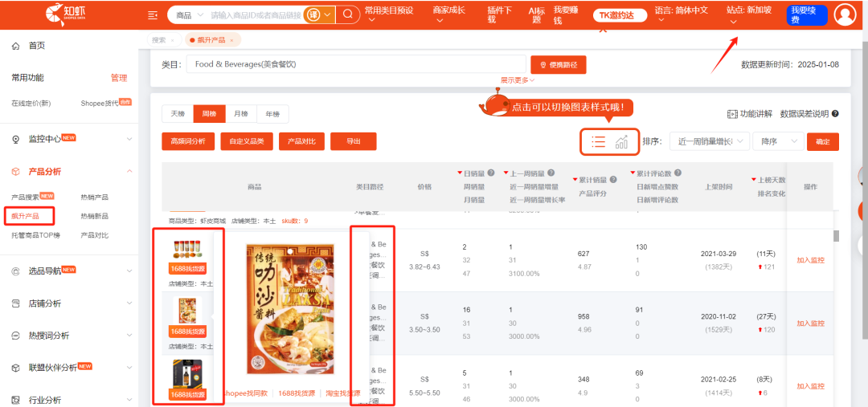Click the spice jars product thumbnail
This screenshot has height=407, width=868.
coord(187,250)
